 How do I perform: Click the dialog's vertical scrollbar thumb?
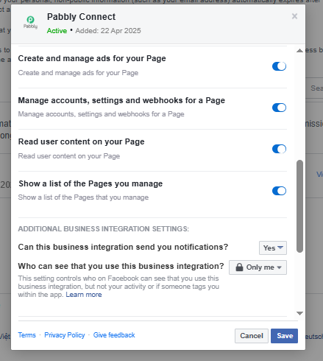(x=299, y=206)
